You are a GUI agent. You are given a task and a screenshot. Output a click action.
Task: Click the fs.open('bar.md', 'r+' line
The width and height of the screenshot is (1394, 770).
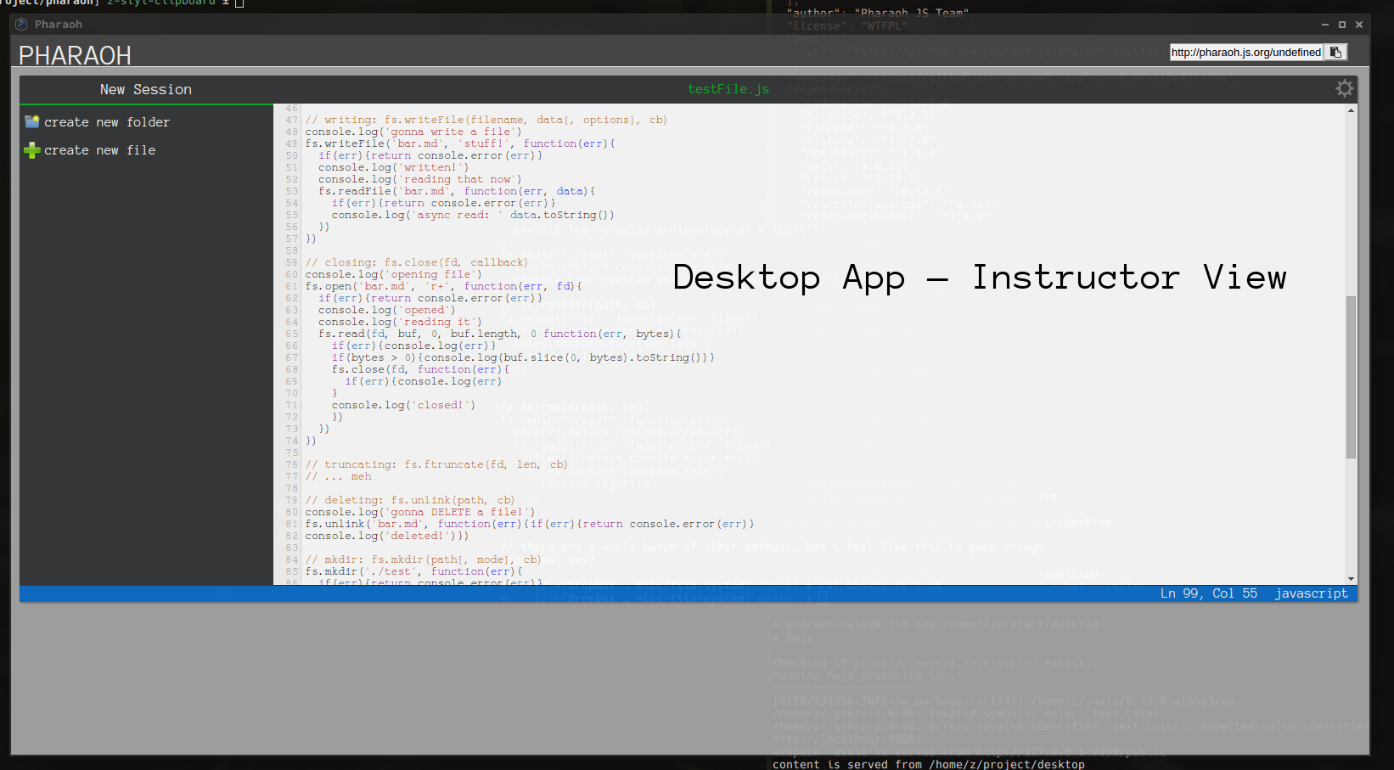point(444,286)
